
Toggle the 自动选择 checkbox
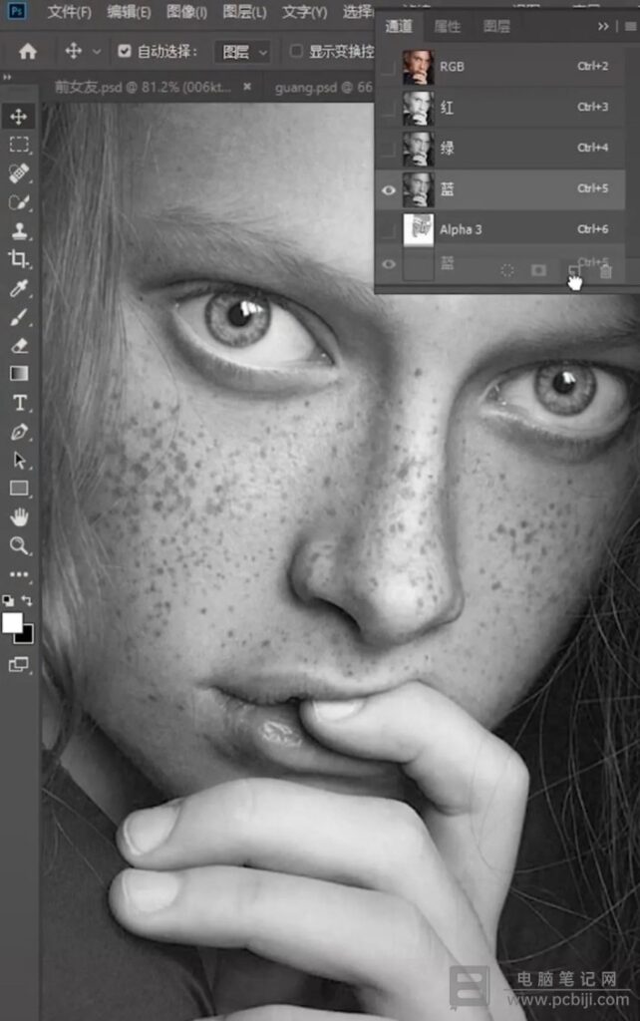click(x=125, y=51)
